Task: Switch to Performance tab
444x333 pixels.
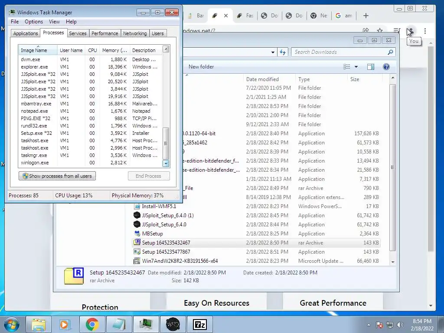Action: (x=104, y=33)
